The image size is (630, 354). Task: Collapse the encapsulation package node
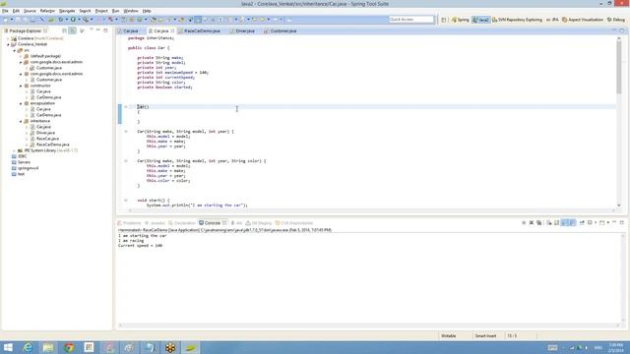tap(21, 103)
